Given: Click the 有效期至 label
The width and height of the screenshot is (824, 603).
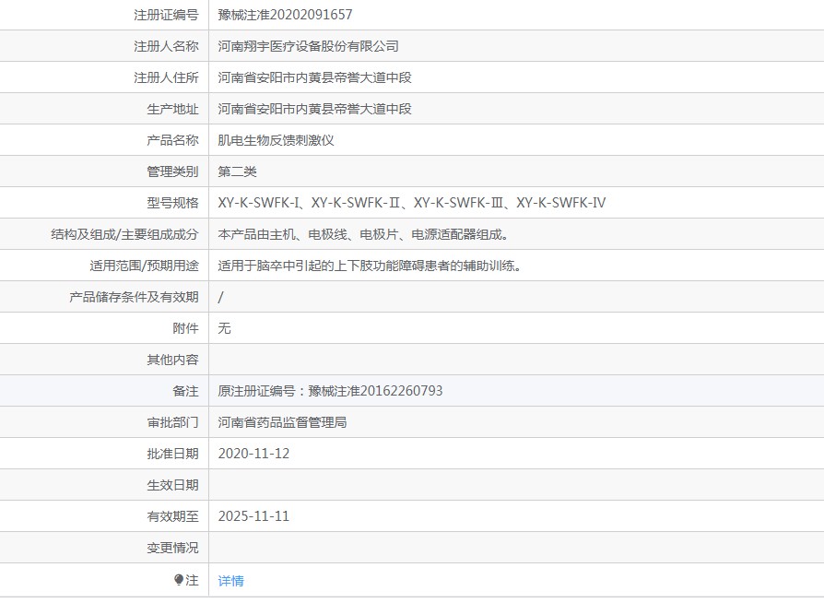Looking at the screenshot, I should click(172, 516).
